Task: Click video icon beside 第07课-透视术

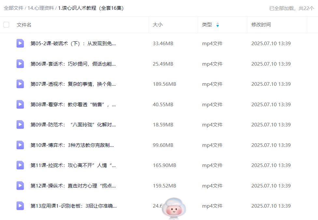Action: tap(20, 84)
